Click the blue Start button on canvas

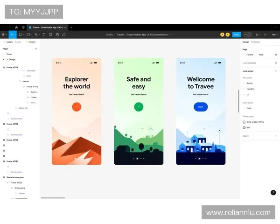pos(201,107)
